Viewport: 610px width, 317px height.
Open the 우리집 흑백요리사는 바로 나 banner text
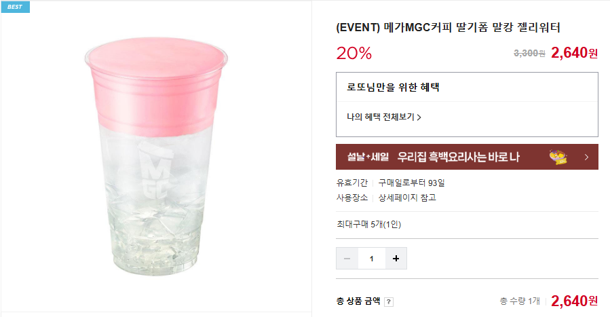point(459,157)
